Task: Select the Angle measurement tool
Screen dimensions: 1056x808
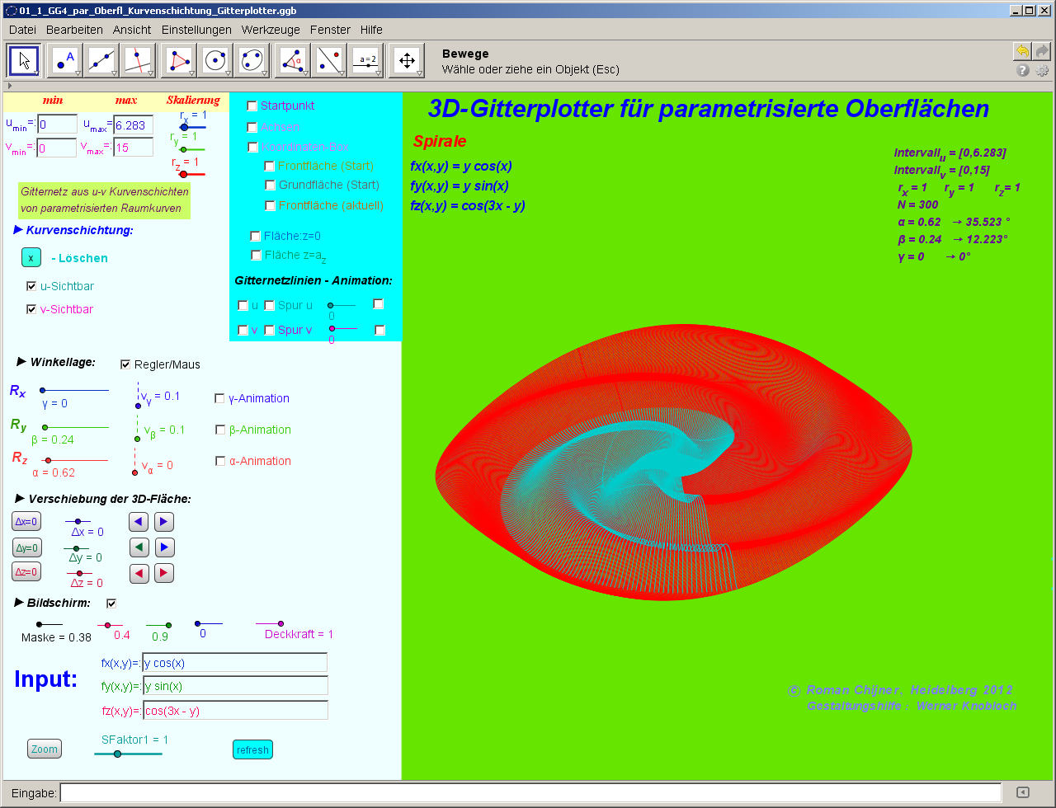Action: (x=291, y=60)
